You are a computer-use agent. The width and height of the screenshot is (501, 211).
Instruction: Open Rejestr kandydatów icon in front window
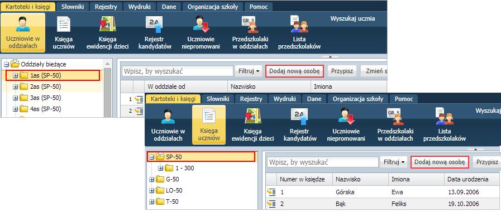(x=300, y=124)
